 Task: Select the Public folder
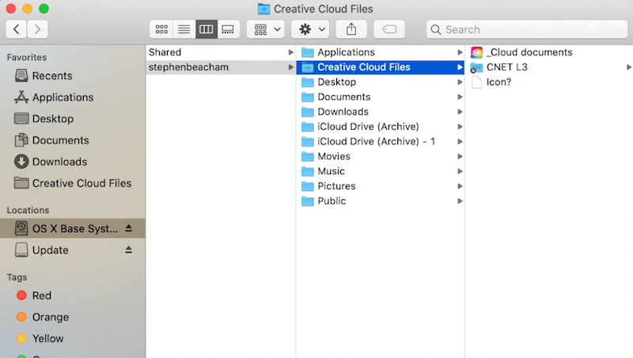tap(381, 201)
